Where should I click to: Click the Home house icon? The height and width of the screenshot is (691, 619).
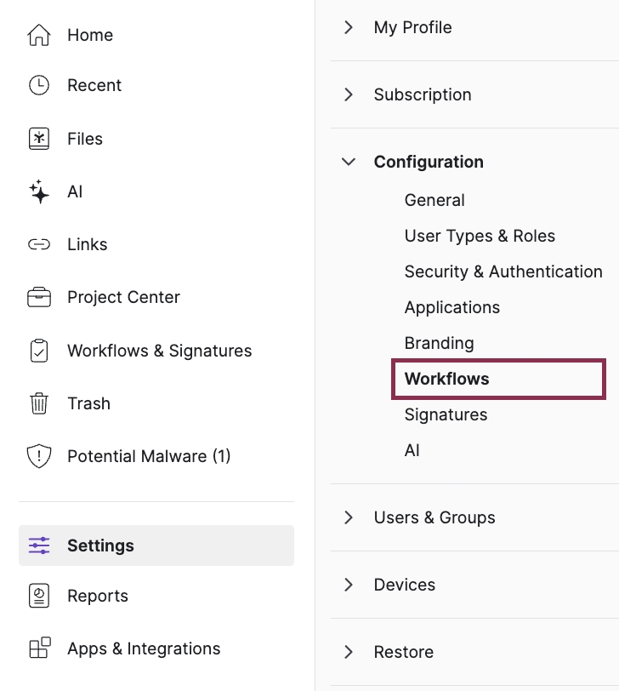pyautogui.click(x=39, y=35)
